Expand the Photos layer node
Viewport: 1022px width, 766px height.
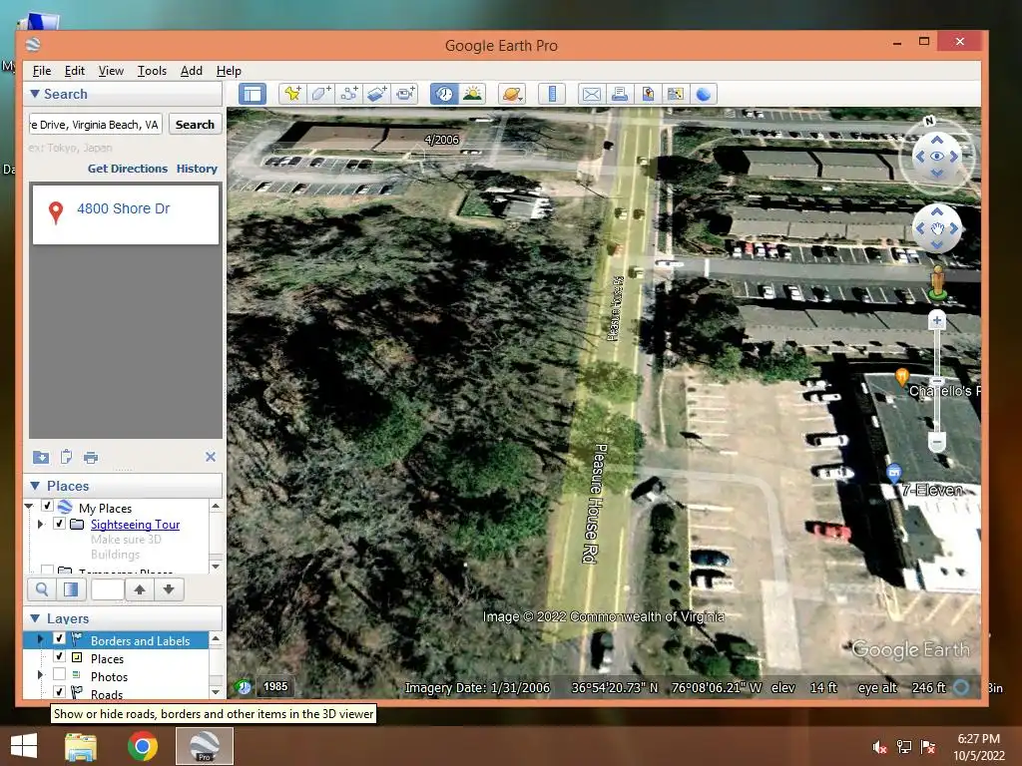pos(40,675)
